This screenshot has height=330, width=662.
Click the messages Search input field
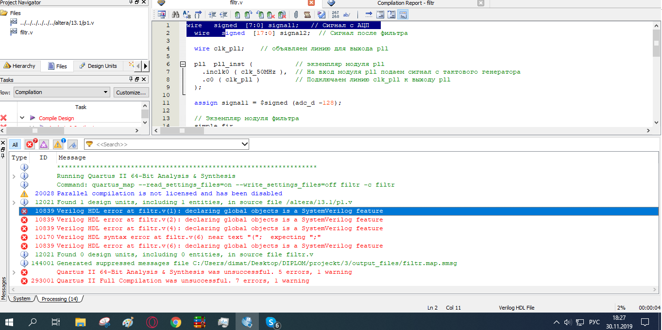167,144
